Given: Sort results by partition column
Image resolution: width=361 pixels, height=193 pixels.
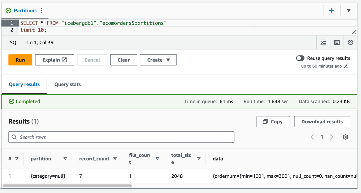Looking at the screenshot, I should coord(65,159).
